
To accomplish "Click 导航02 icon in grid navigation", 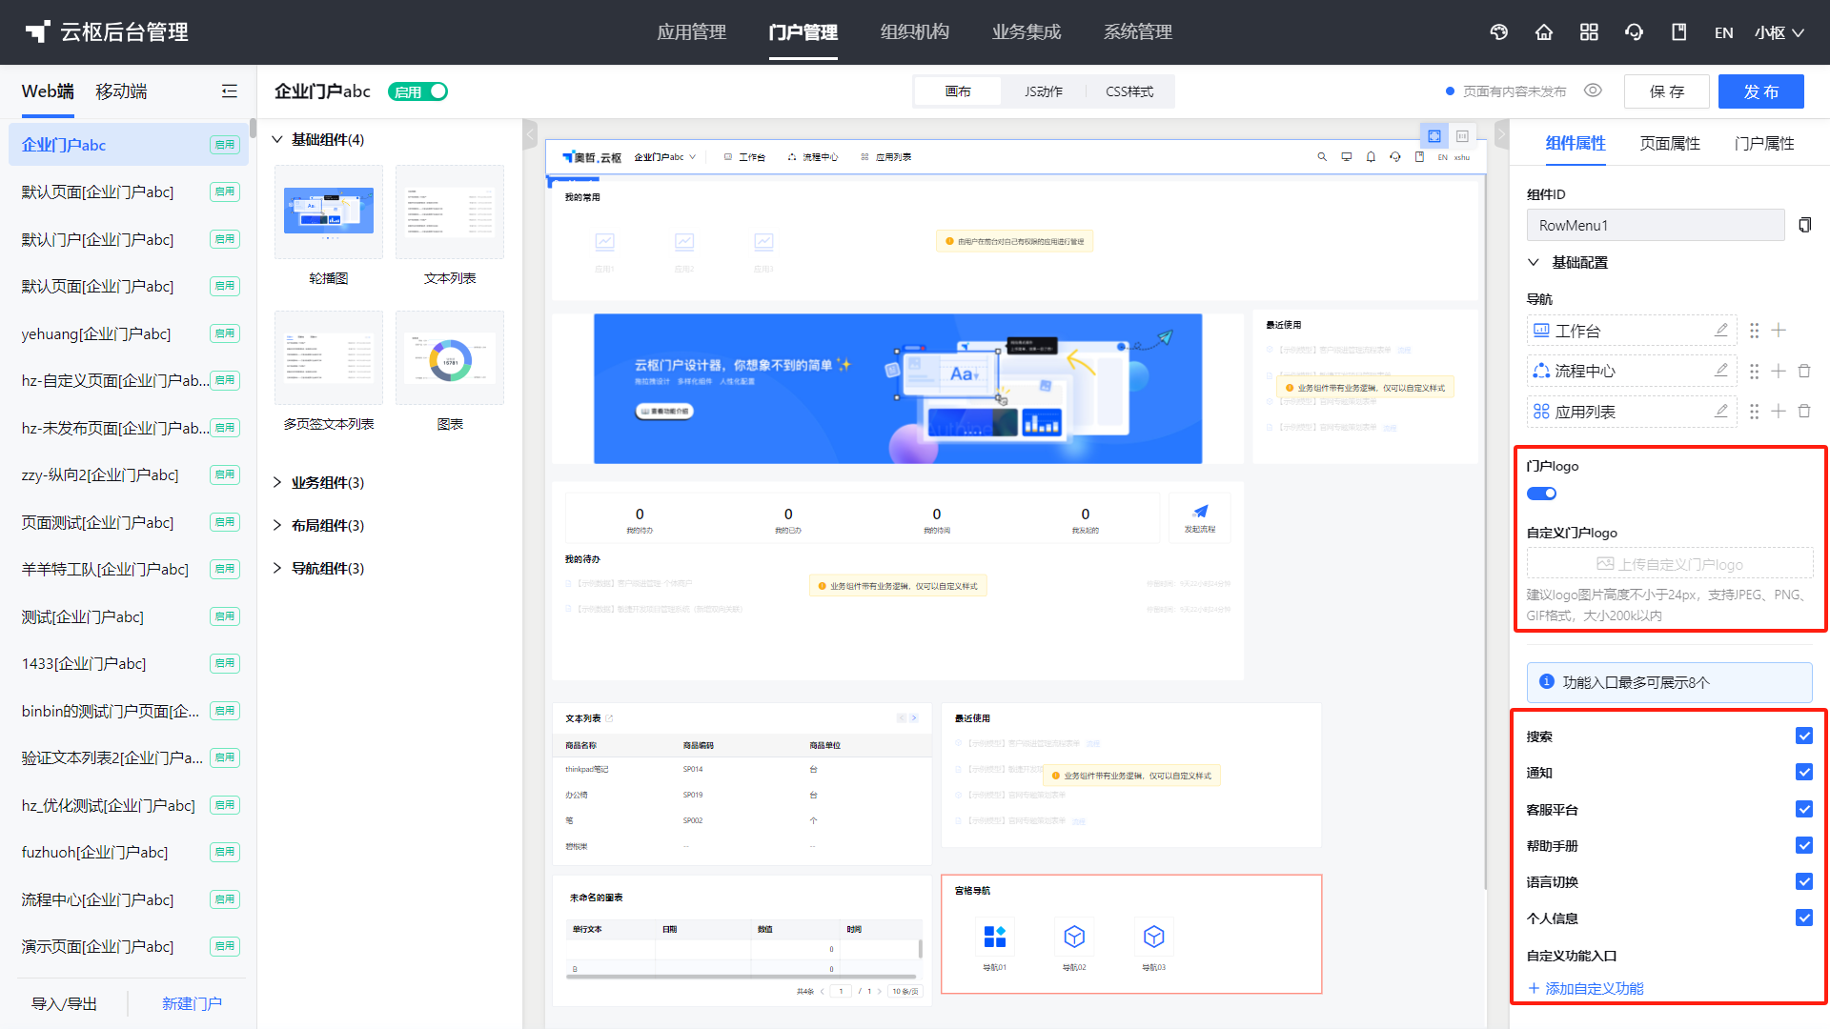I will [x=1074, y=937].
